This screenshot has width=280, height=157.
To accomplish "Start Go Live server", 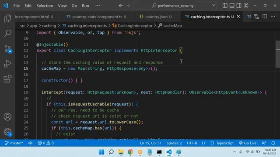I will 248,143.
